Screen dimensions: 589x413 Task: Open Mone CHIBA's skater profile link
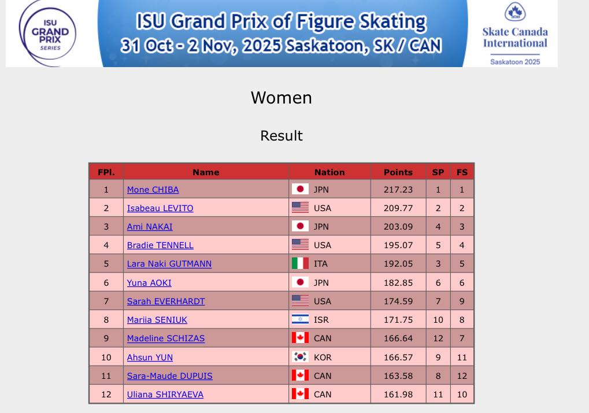click(x=153, y=190)
